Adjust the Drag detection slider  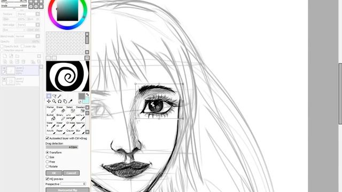(x=62, y=147)
